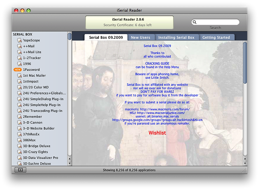Click the content pane scrollbar thumb
The image size is (259, 190).
tap(245, 63)
